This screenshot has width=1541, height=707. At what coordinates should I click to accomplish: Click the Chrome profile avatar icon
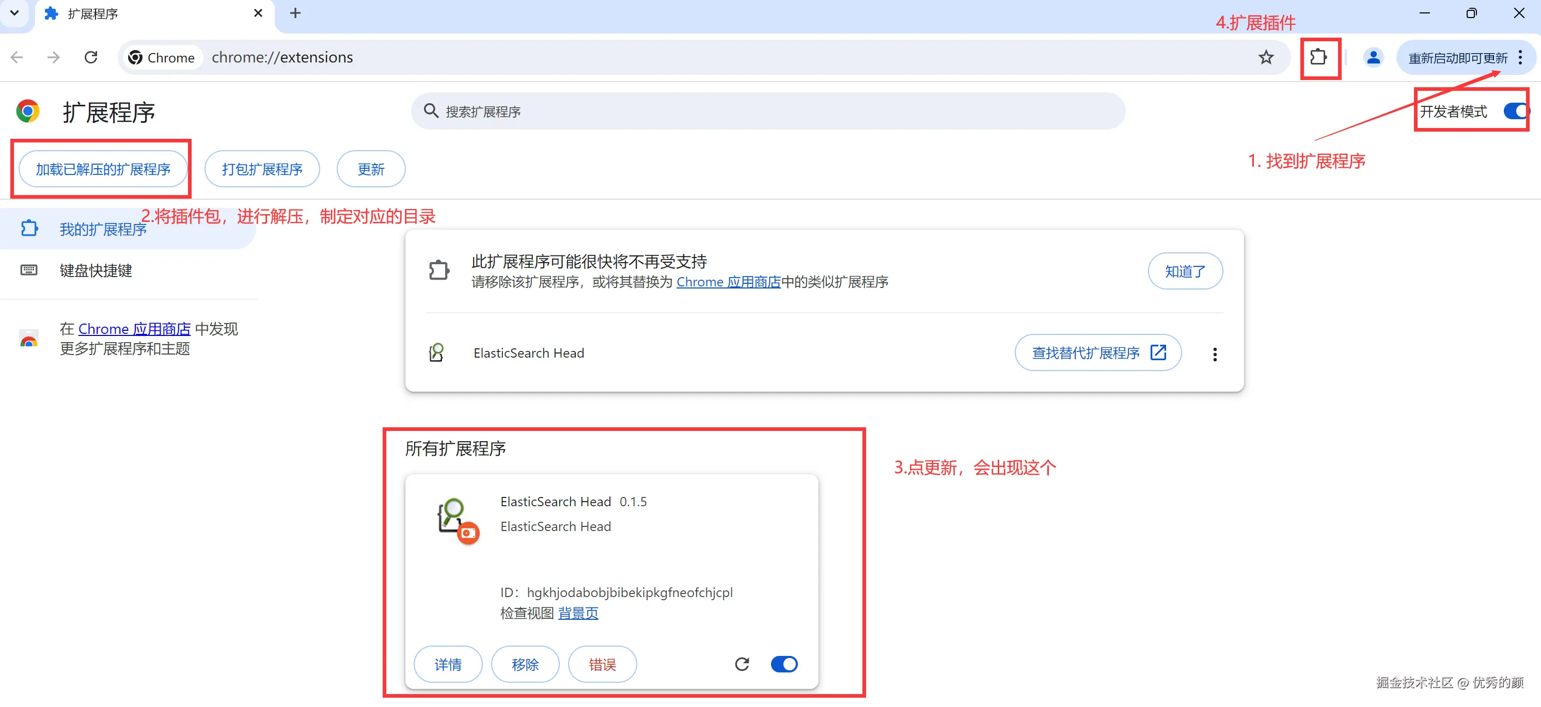pyautogui.click(x=1374, y=57)
